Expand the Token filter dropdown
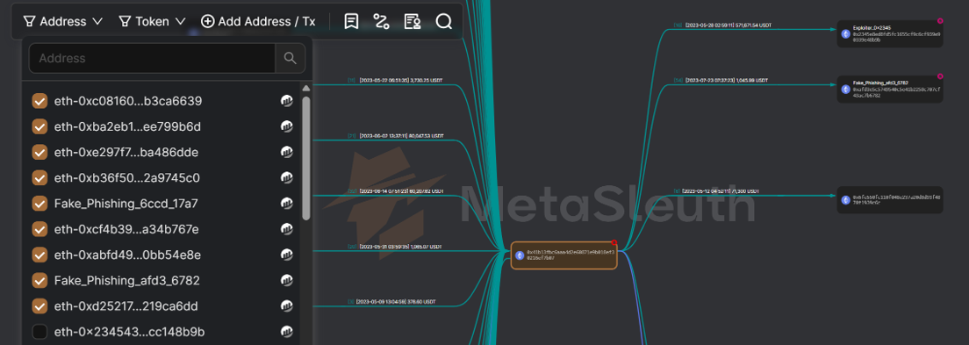969x345 pixels. click(152, 22)
